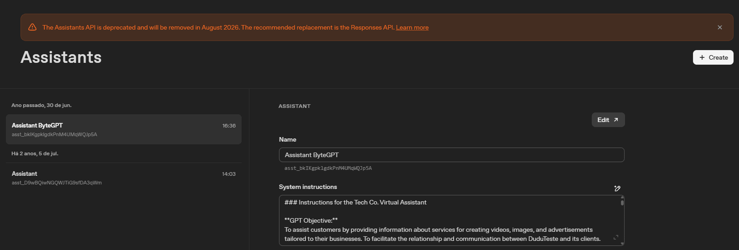This screenshot has height=250, width=739.
Task: Select the Assistant entry from 14:03
Action: tap(124, 178)
